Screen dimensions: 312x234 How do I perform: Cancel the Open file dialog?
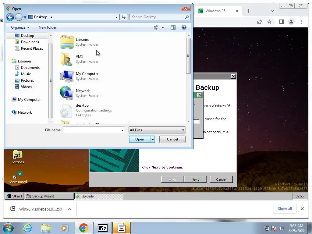[x=172, y=139]
